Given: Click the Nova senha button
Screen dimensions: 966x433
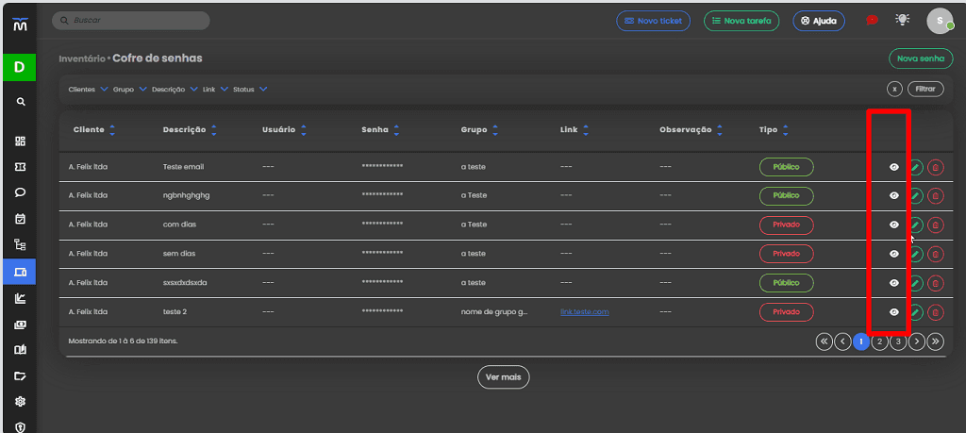Looking at the screenshot, I should click(x=921, y=58).
